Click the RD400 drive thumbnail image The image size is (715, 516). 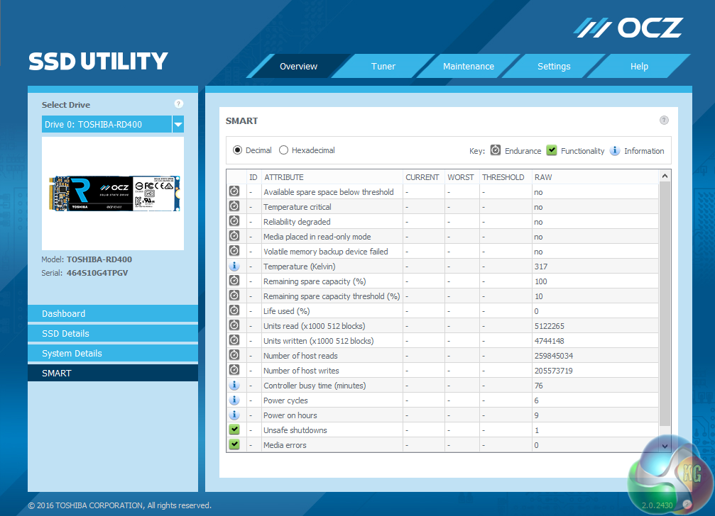point(114,193)
